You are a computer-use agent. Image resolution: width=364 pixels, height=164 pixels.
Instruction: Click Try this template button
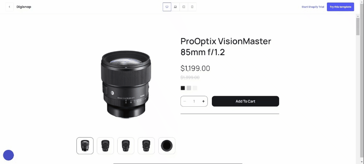pyautogui.click(x=340, y=7)
